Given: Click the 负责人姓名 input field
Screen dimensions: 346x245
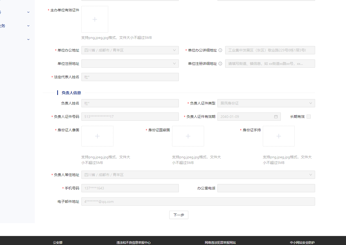Looking at the screenshot, I should tap(130, 103).
